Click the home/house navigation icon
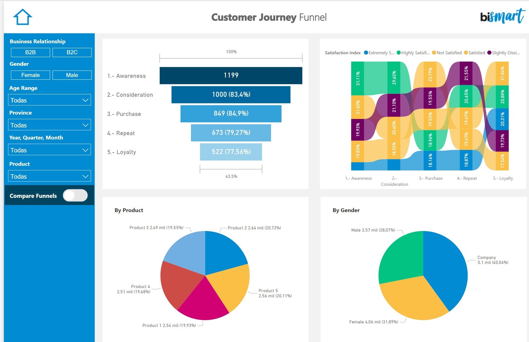This screenshot has width=529, height=342. pos(22,17)
